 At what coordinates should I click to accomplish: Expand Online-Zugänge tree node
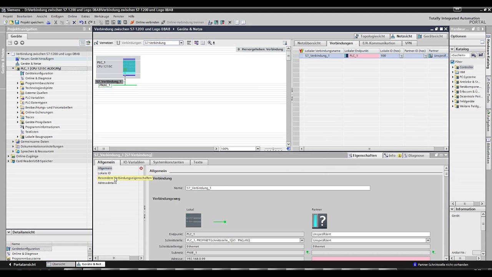pos(8,156)
